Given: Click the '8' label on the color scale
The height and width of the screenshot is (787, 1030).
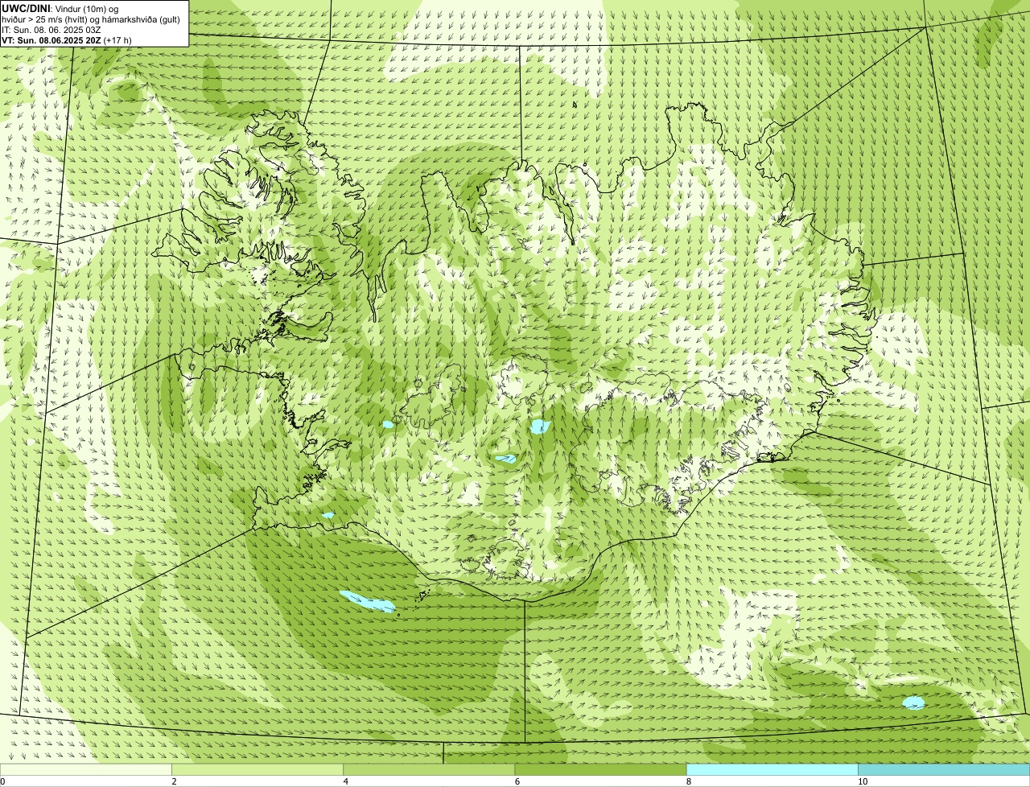Looking at the screenshot, I should click(x=688, y=781).
